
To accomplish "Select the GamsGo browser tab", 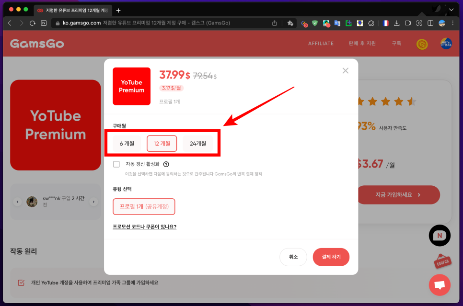I will 73,11.
